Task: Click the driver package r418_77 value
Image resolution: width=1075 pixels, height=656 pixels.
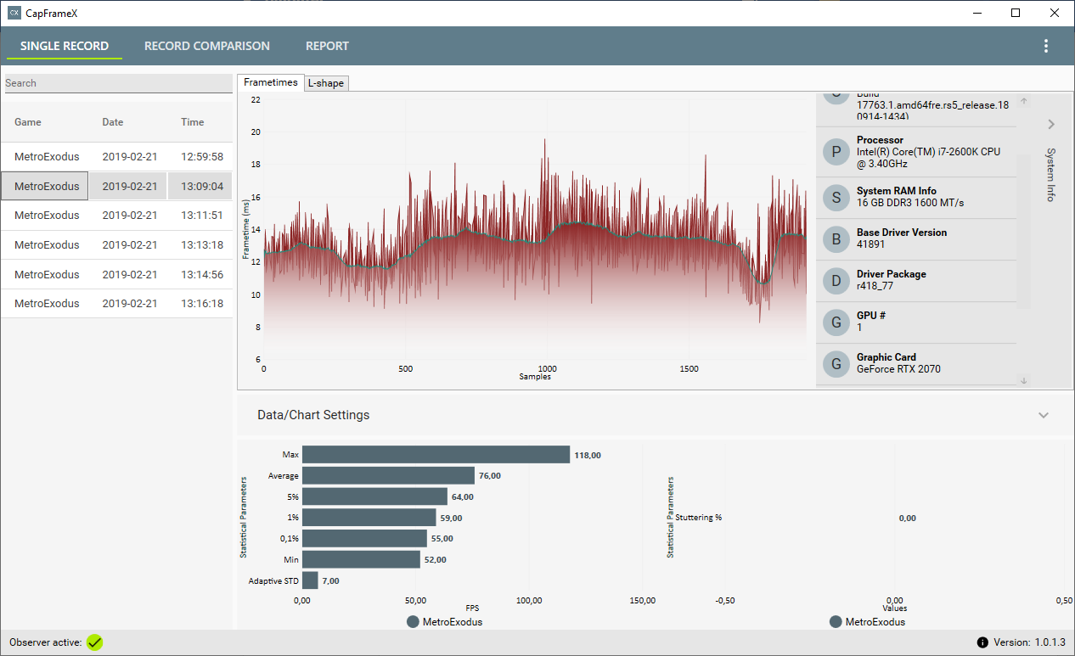Action: coord(875,286)
